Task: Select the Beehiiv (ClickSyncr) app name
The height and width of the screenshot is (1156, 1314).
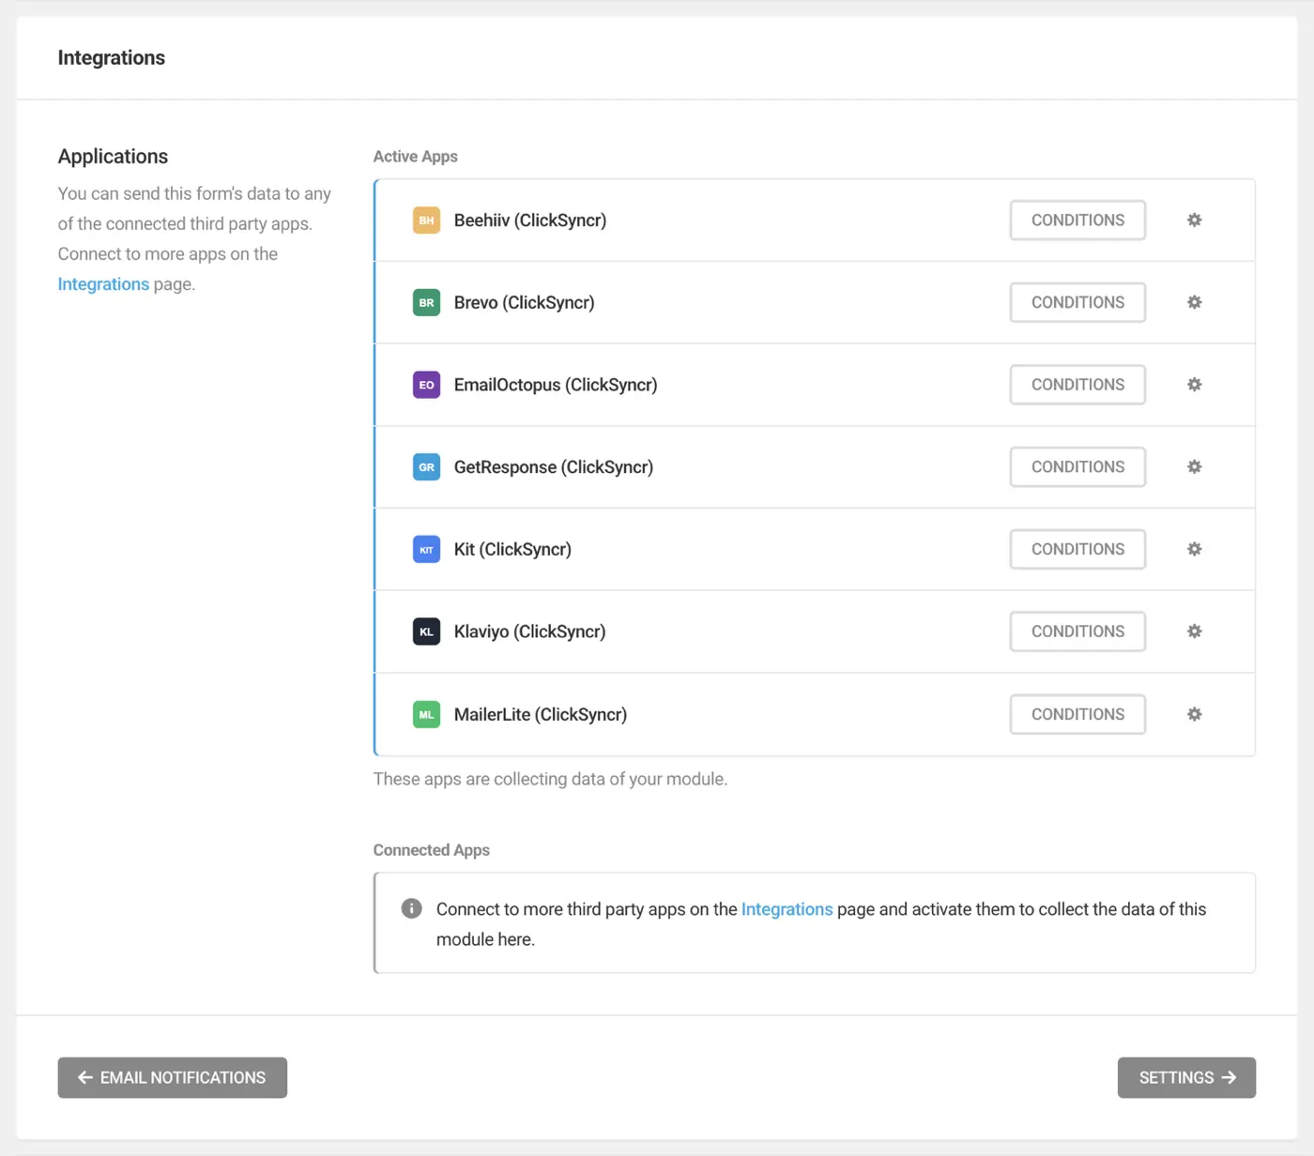Action: click(x=530, y=221)
